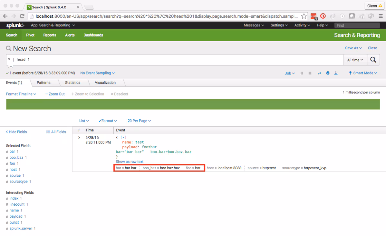Collapse the JSON event with [-]
The image size is (386, 236).
coord(123,137)
